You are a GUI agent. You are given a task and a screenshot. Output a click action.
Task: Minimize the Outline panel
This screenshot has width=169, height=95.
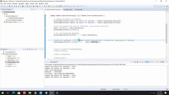(40, 49)
